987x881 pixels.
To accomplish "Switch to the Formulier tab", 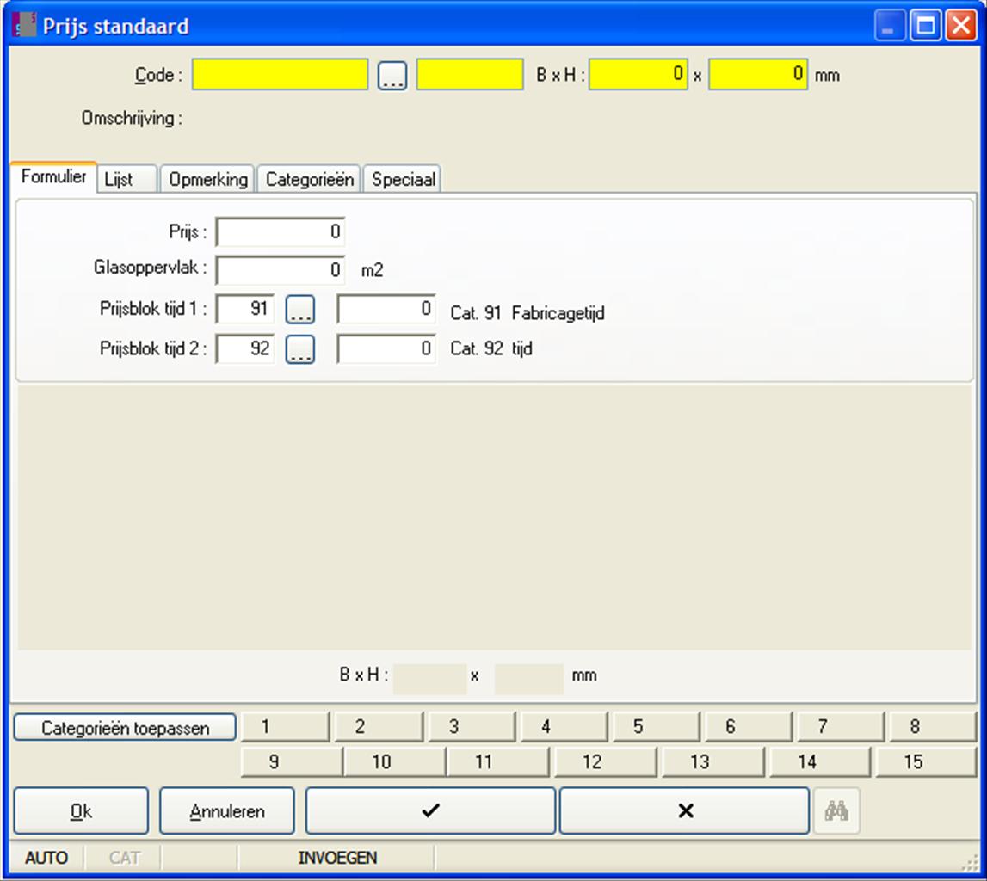I will pyautogui.click(x=53, y=177).
